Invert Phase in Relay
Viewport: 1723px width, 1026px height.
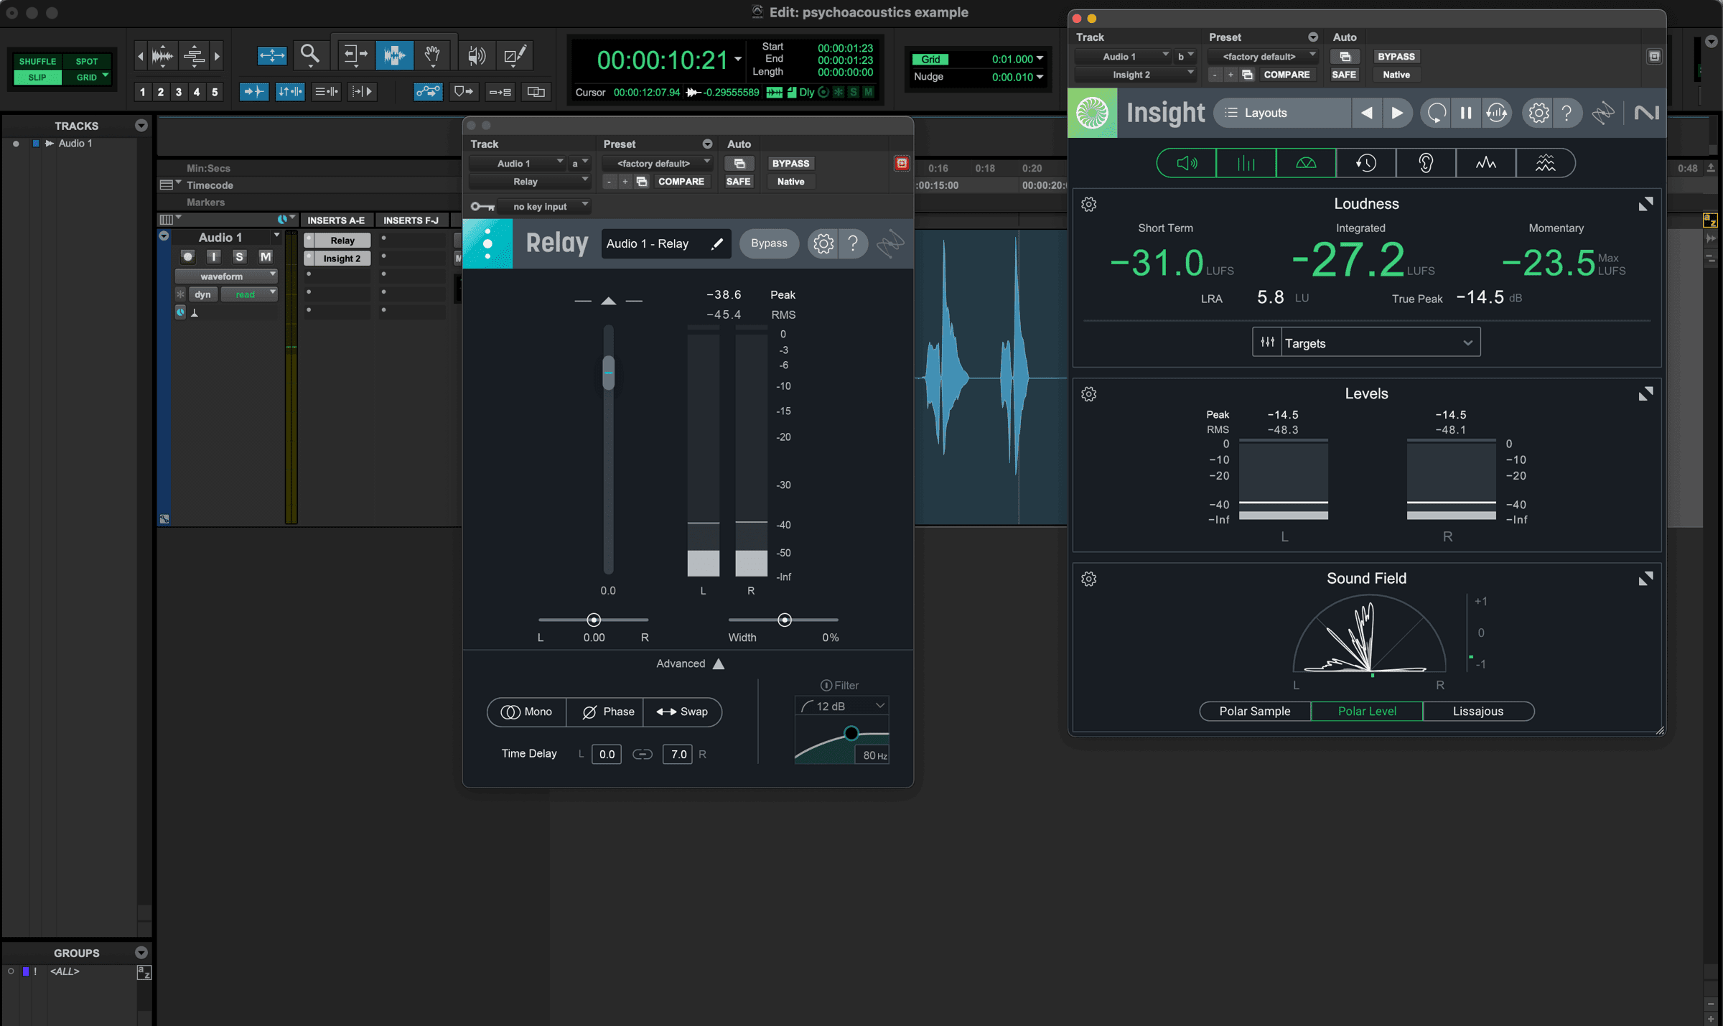point(604,712)
